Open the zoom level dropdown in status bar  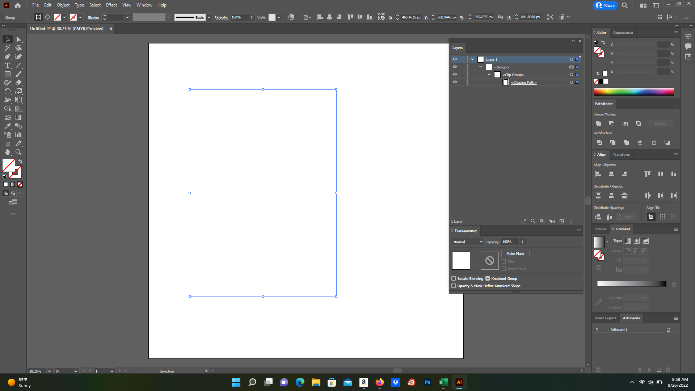pos(49,371)
